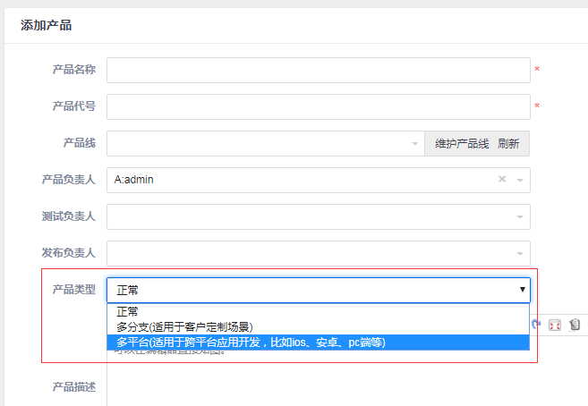Open the 产品负责人 dropdown showing A:admin
Screen dimensions: 588x406
coord(319,180)
